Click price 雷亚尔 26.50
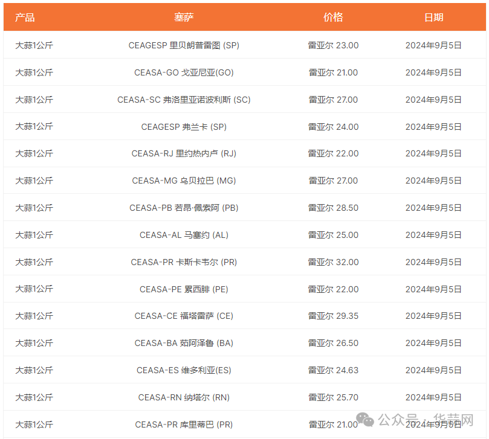Image resolution: width=489 pixels, height=439 pixels. click(333, 343)
